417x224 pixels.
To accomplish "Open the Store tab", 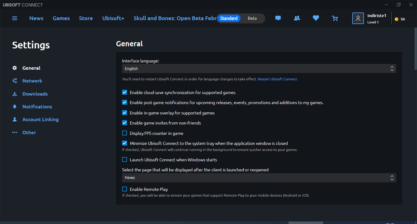I will tap(86, 18).
